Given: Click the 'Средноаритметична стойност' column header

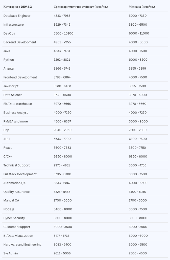Looking at the screenshot, I should pyautogui.click(x=81, y=7).
